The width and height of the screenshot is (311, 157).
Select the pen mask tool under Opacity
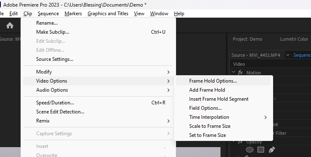coord(272,150)
